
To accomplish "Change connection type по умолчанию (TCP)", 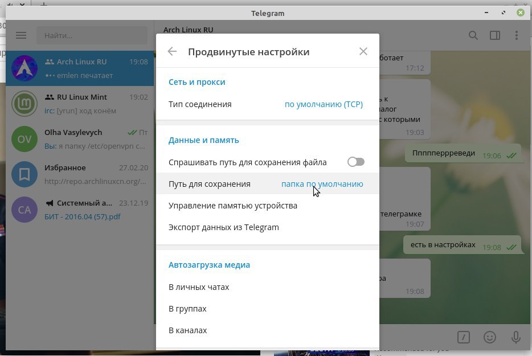I will (324, 104).
